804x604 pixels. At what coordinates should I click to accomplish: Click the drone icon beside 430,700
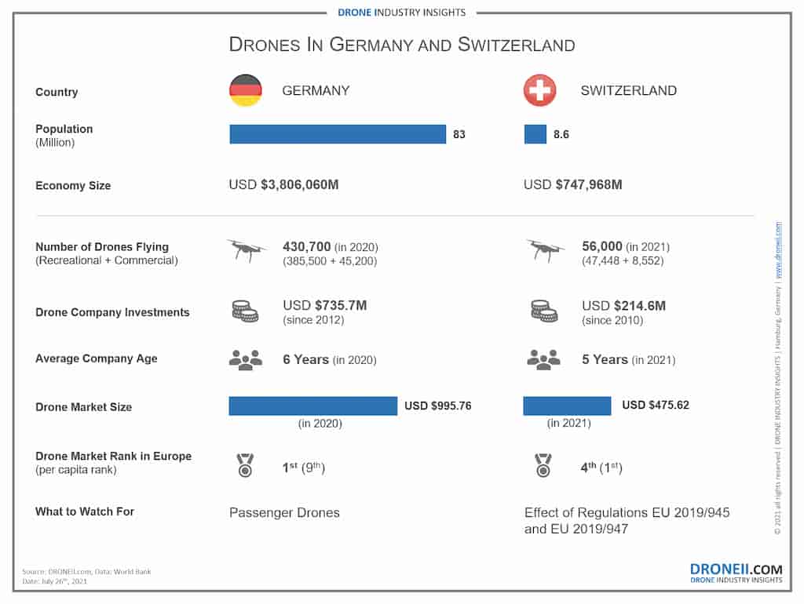(247, 250)
